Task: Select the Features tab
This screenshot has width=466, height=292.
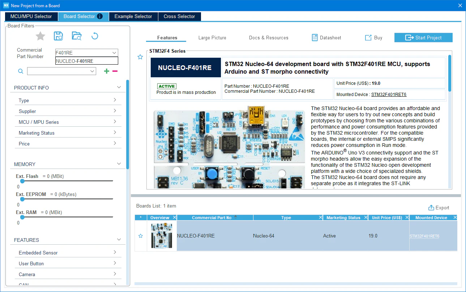Action: [167, 38]
